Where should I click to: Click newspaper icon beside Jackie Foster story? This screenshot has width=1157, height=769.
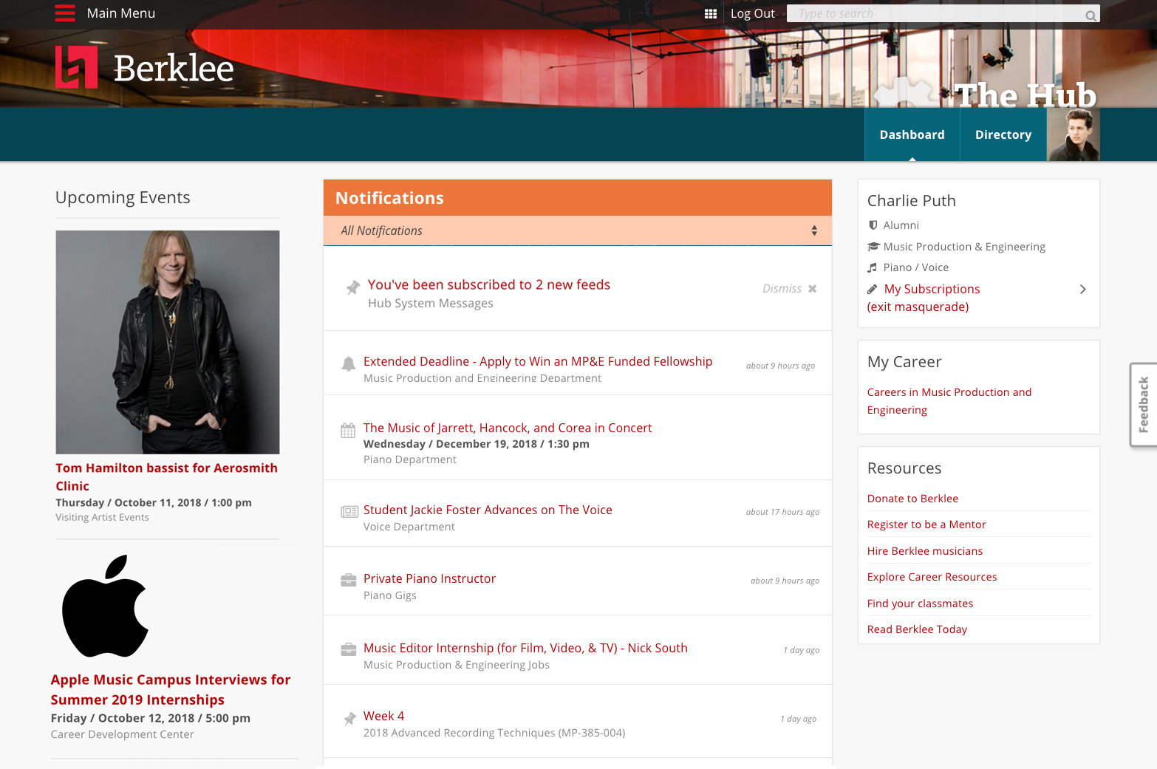coord(349,511)
